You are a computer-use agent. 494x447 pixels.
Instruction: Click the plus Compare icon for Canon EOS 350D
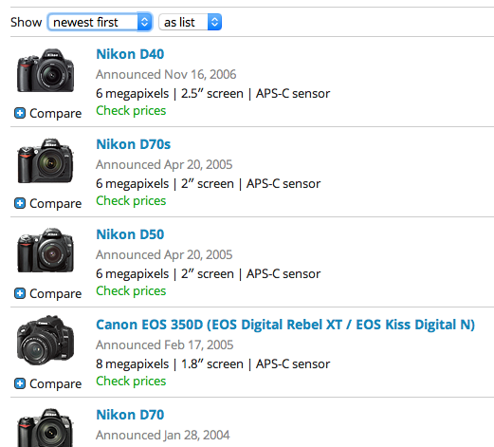[x=20, y=383]
